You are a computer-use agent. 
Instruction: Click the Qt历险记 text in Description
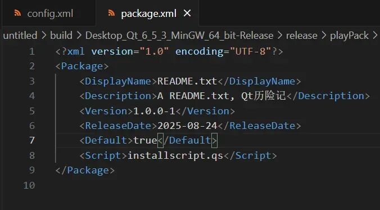tap(264, 96)
